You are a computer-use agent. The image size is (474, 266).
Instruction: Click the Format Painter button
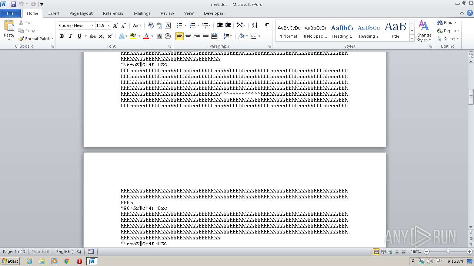36,39
